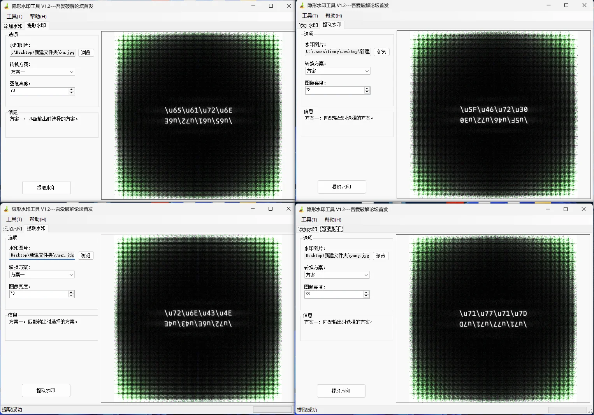594x415 pixels.
Task: Minimize the window showing the yang.jpg watermark
Action: click(548, 209)
